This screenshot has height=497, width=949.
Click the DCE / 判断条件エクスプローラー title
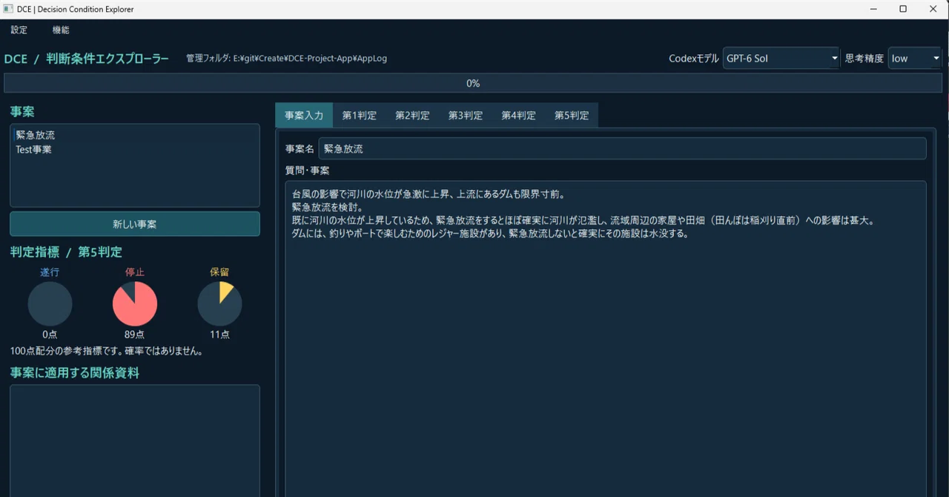point(87,59)
